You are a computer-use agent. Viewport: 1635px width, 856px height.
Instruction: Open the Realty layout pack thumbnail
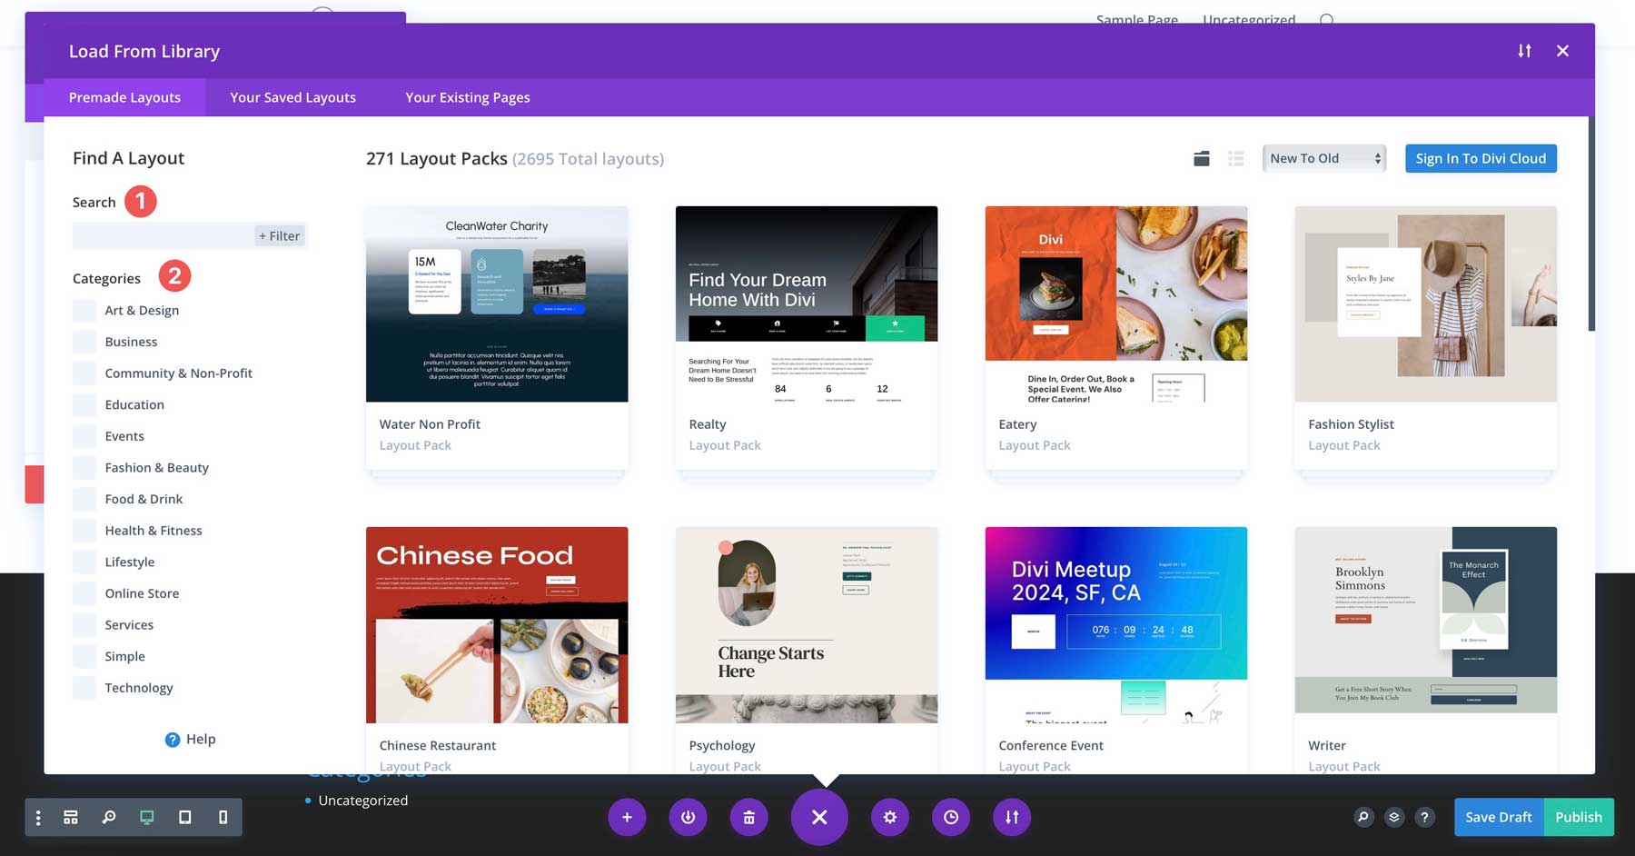807,304
